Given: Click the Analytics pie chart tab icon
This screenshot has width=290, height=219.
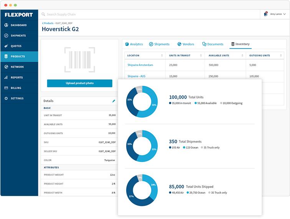Looking at the screenshot, I should point(127,44).
